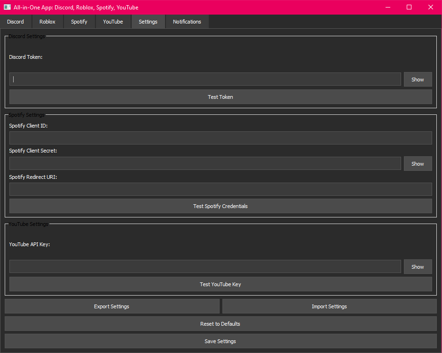Reset to Defaults
The image size is (442, 353).
point(221,324)
